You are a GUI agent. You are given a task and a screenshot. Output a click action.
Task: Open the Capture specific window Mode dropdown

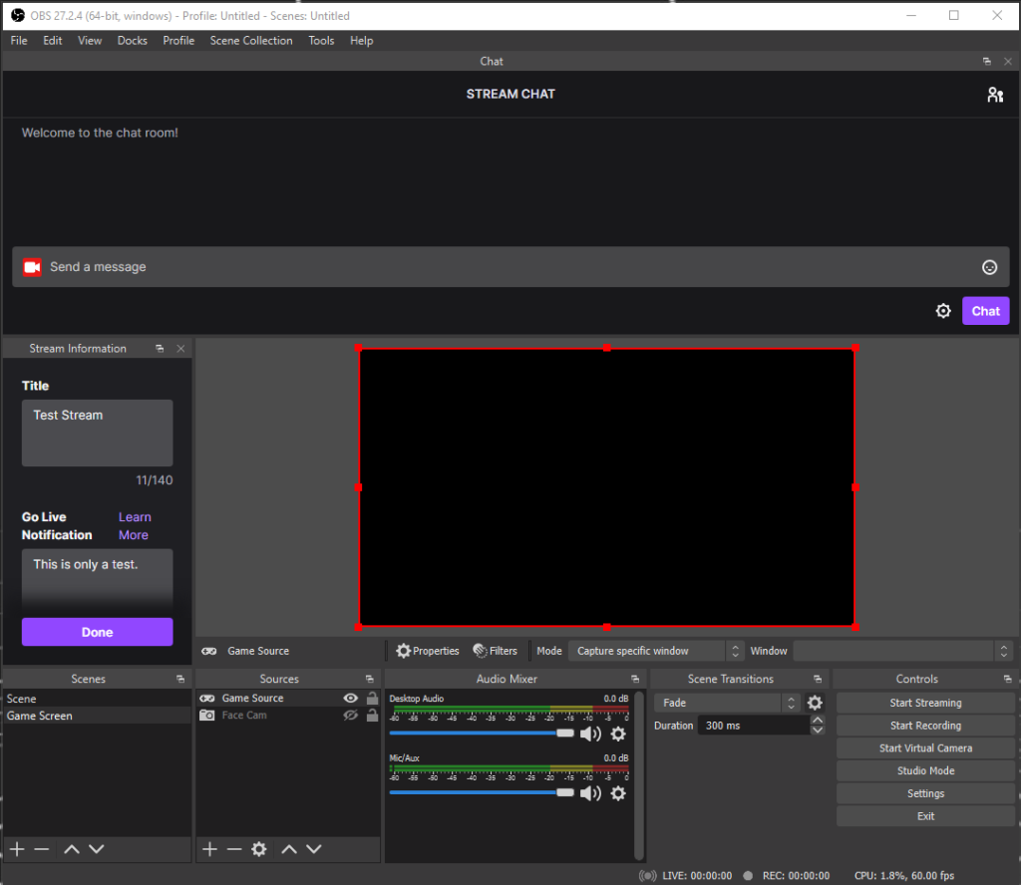coord(646,651)
